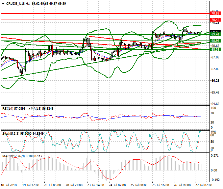Open the chart menu triangle beside CRUDE_U18
223x189 pixels.
coord(3,4)
